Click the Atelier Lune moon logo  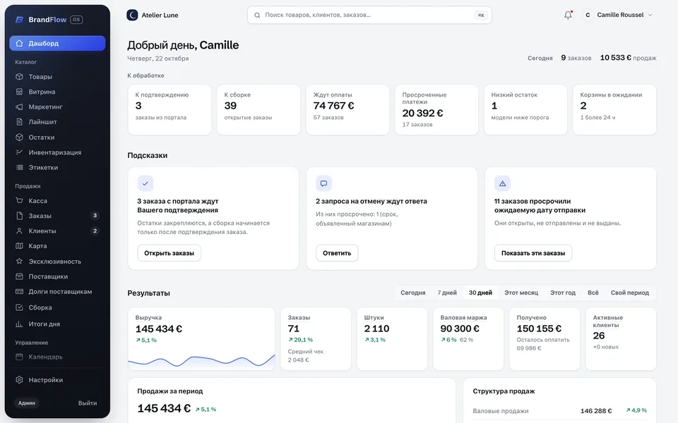coord(132,15)
